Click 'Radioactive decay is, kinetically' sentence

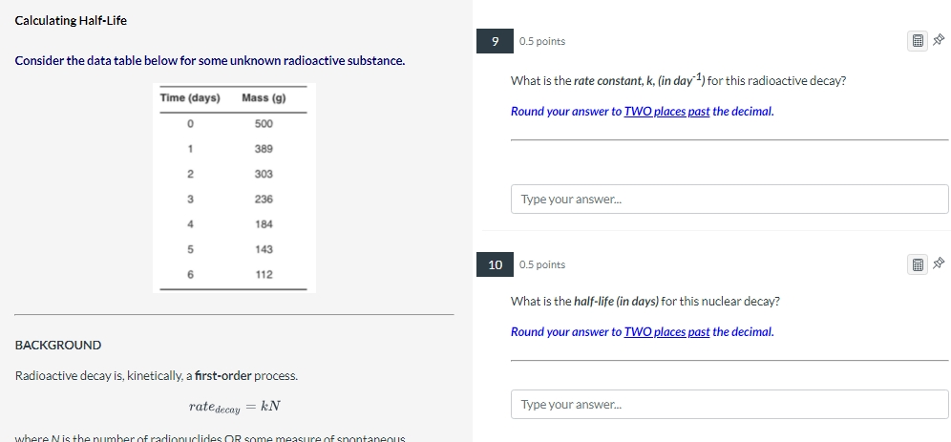tap(157, 375)
